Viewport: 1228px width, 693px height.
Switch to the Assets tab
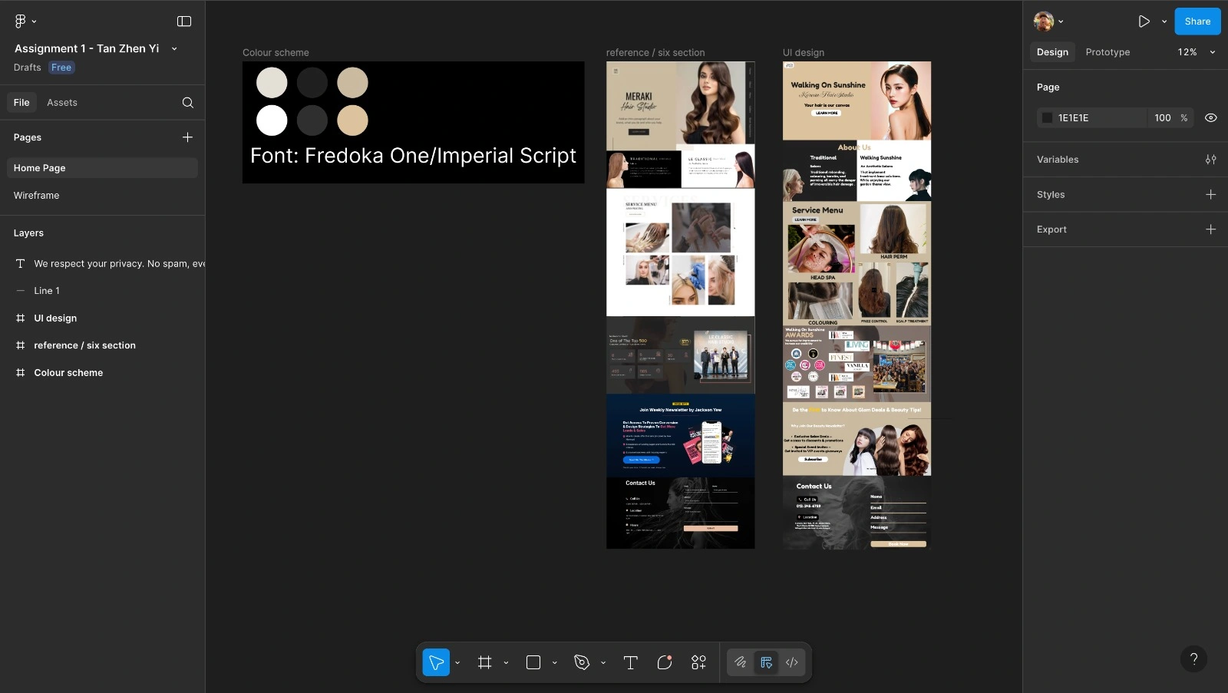tap(62, 103)
